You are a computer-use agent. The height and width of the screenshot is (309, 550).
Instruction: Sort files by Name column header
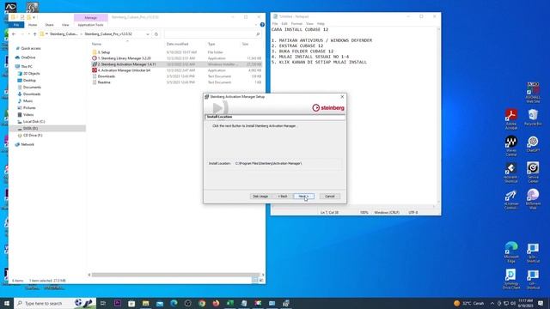96,44
